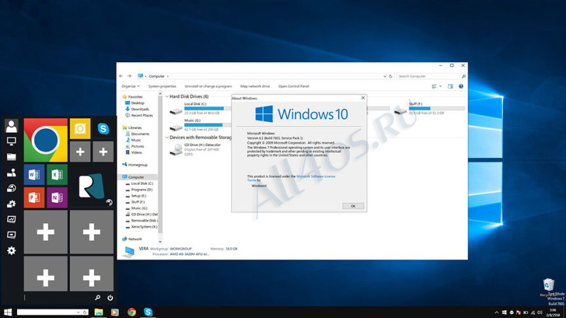Viewport: 566px width, 318px height.
Task: Open File Explorer from the taskbar
Action: tap(98, 312)
